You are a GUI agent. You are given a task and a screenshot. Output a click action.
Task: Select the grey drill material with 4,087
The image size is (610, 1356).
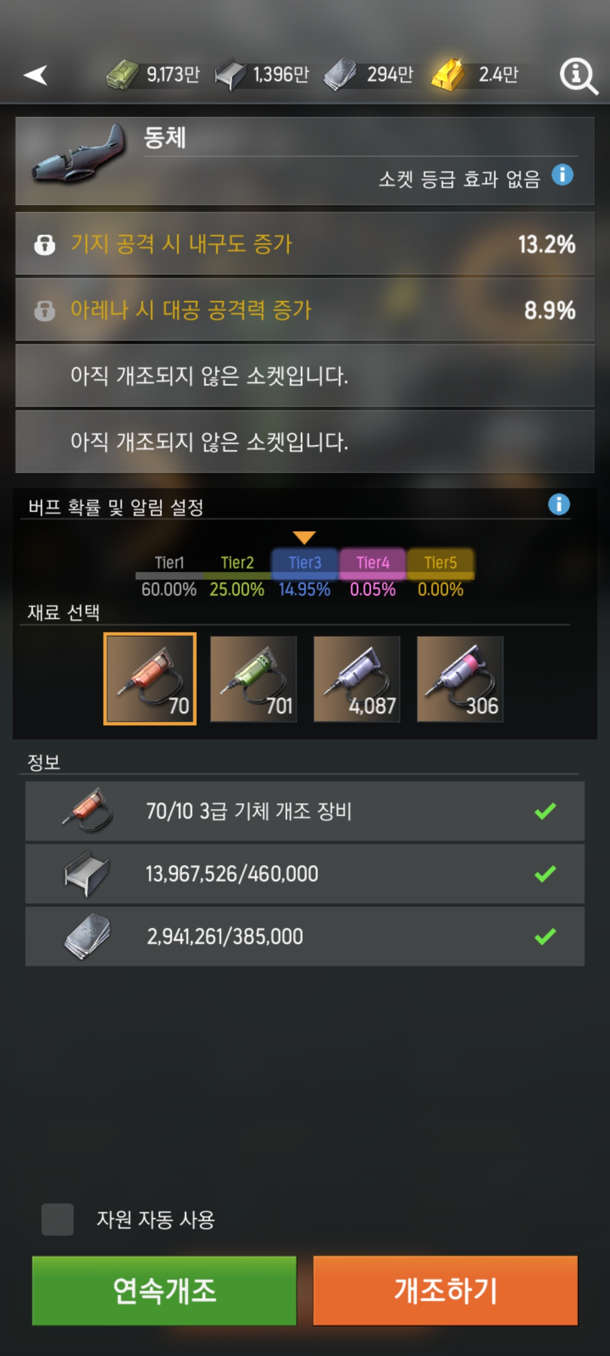click(x=356, y=679)
